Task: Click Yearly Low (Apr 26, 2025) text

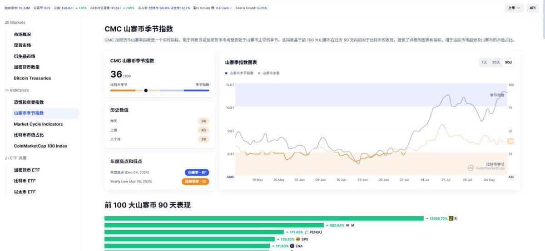Action: (131, 182)
